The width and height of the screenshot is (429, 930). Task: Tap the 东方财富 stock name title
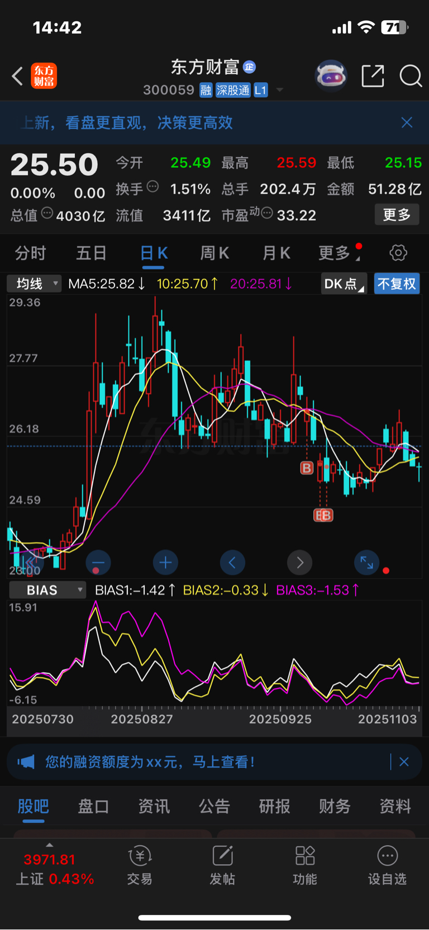(x=205, y=67)
